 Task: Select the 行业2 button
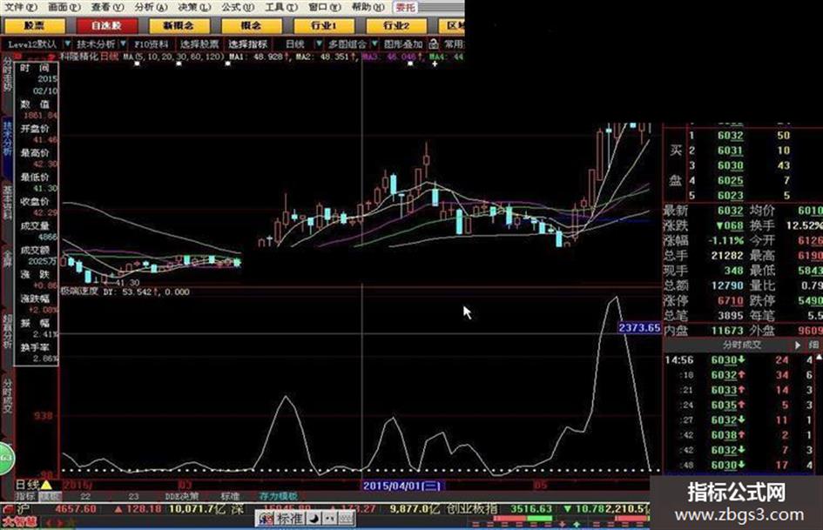point(396,25)
